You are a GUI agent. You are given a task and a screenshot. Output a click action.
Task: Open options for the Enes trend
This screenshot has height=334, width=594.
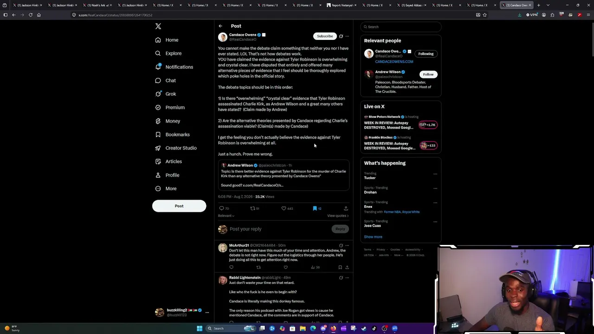tap(435, 203)
